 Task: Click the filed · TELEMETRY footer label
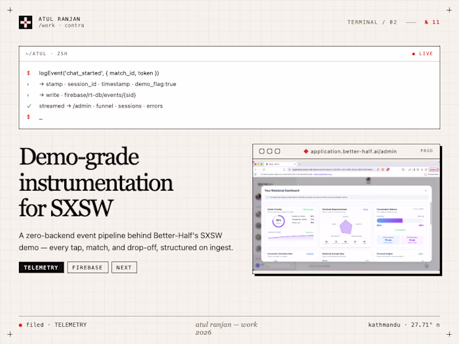tap(56, 325)
